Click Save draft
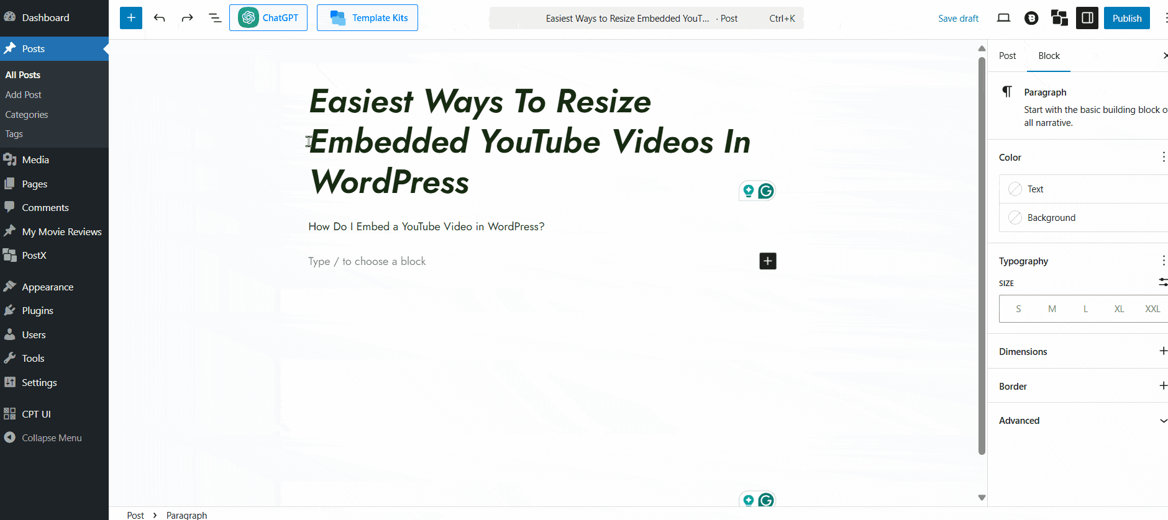Viewport: 1168px width, 520px height. [958, 19]
